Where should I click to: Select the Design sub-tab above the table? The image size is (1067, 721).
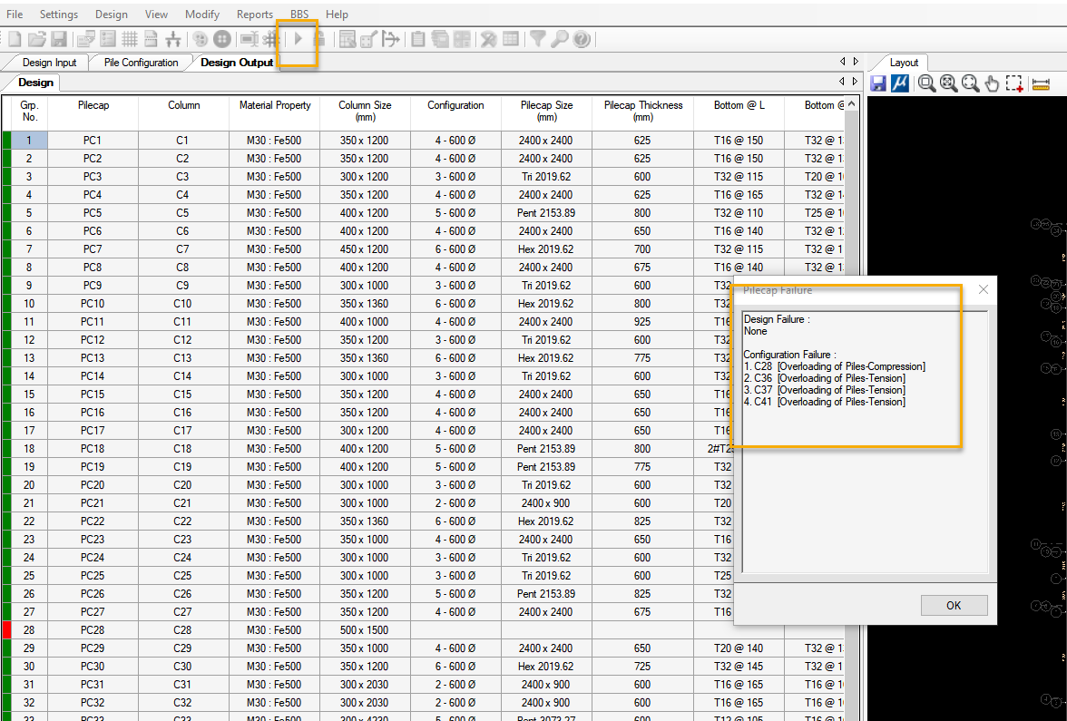[35, 83]
